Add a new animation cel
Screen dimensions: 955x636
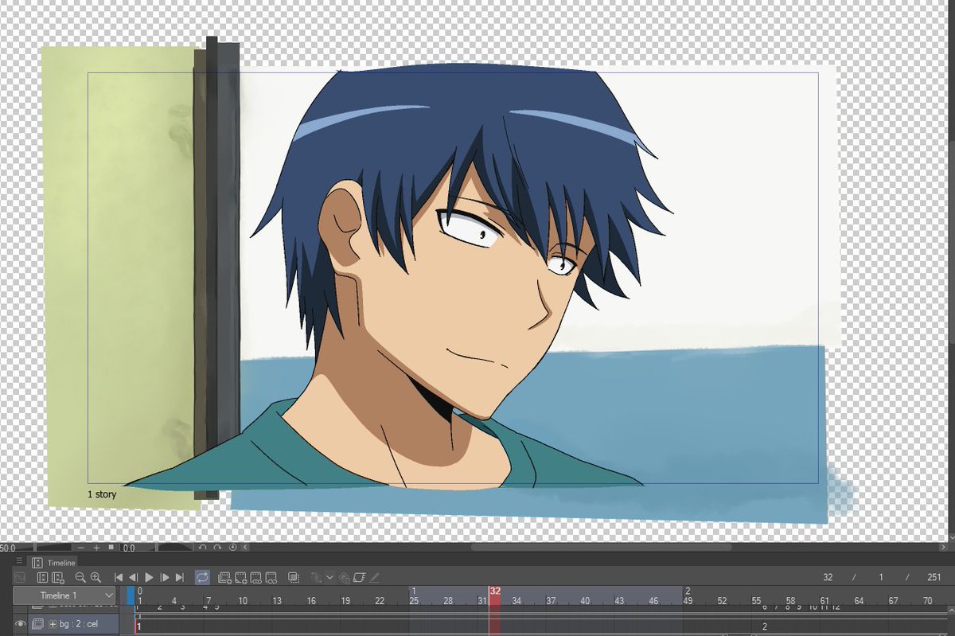coord(241,578)
